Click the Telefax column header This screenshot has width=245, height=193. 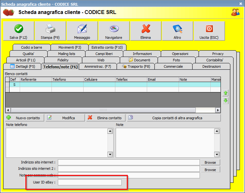(x=131, y=79)
